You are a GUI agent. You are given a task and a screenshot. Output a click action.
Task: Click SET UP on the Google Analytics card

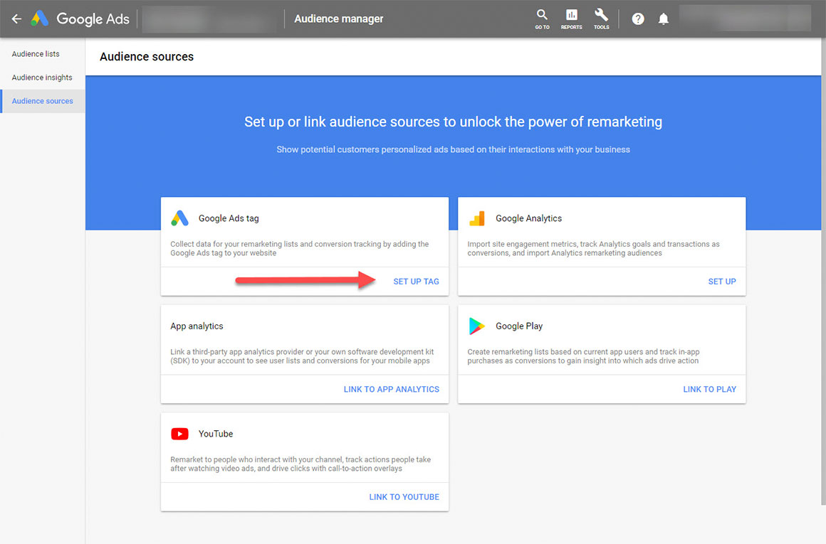(722, 282)
